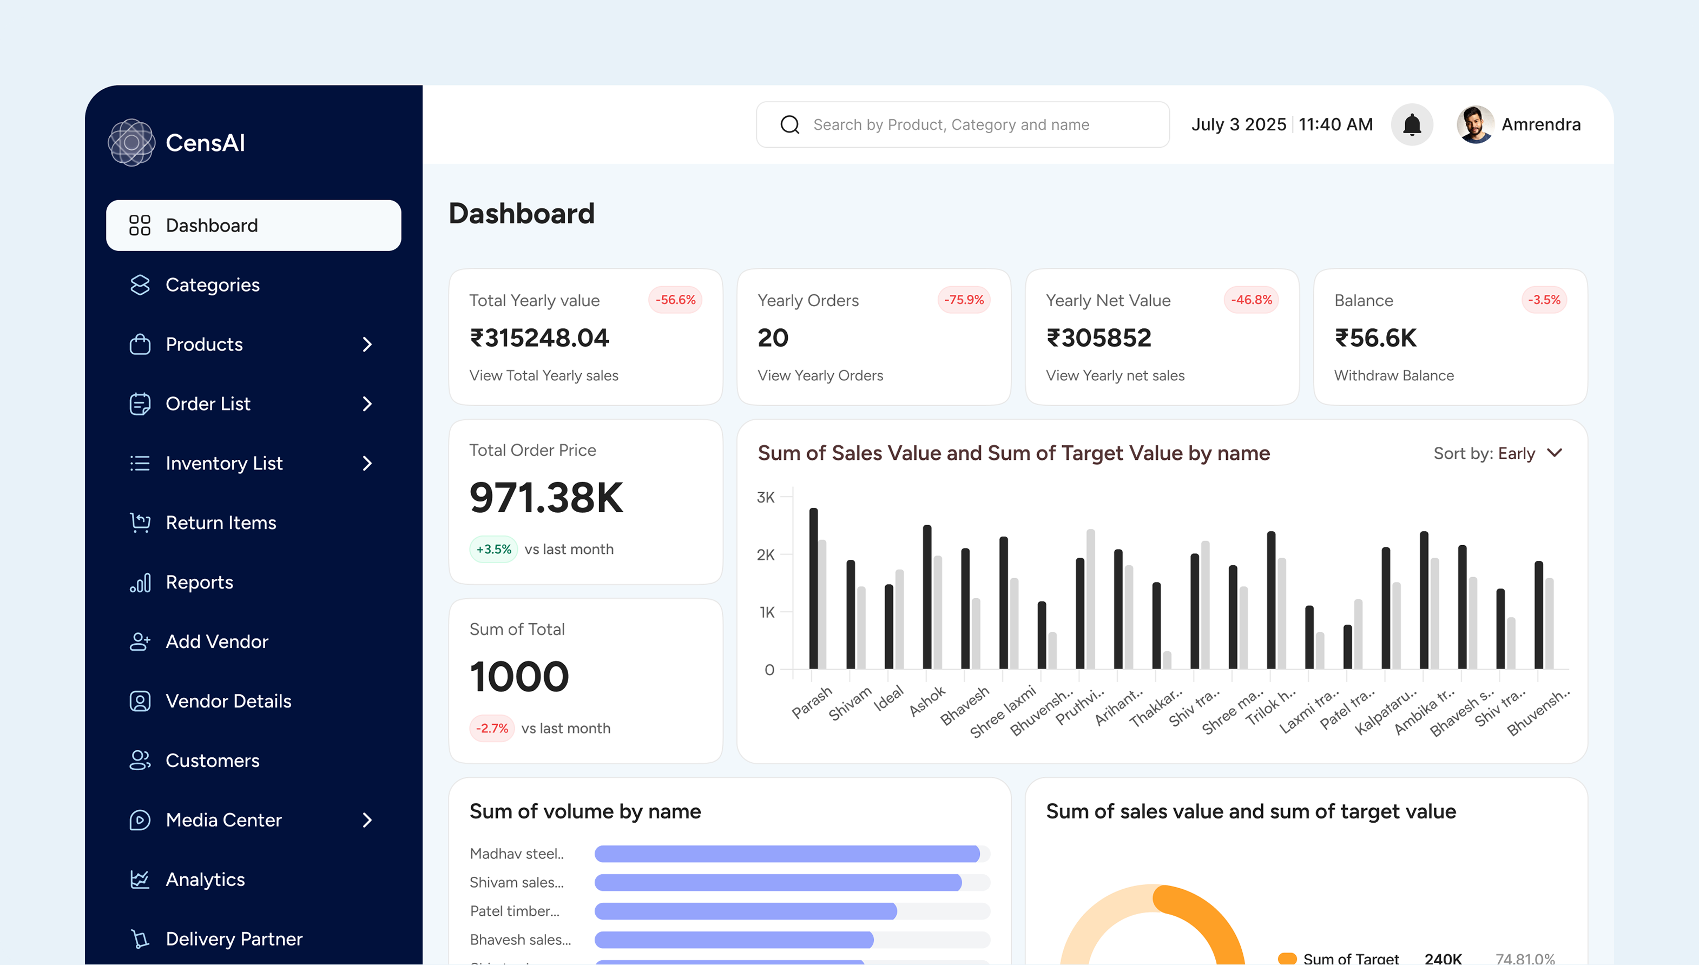Click the Vendor Details profile icon
The width and height of the screenshot is (1699, 965).
[x=140, y=701]
